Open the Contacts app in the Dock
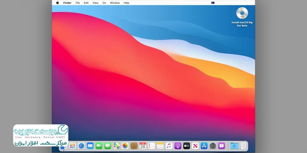 click(134, 146)
